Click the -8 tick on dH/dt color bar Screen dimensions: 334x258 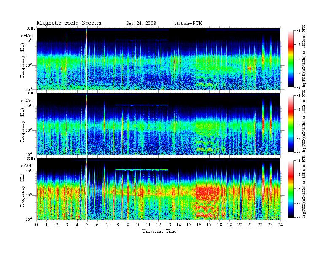299,87
